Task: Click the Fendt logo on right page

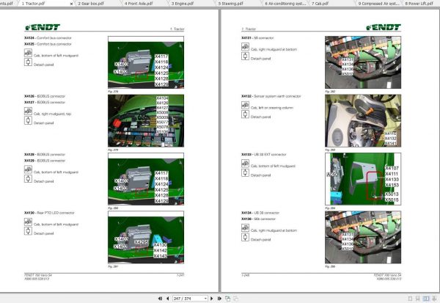Action: (x=384, y=27)
